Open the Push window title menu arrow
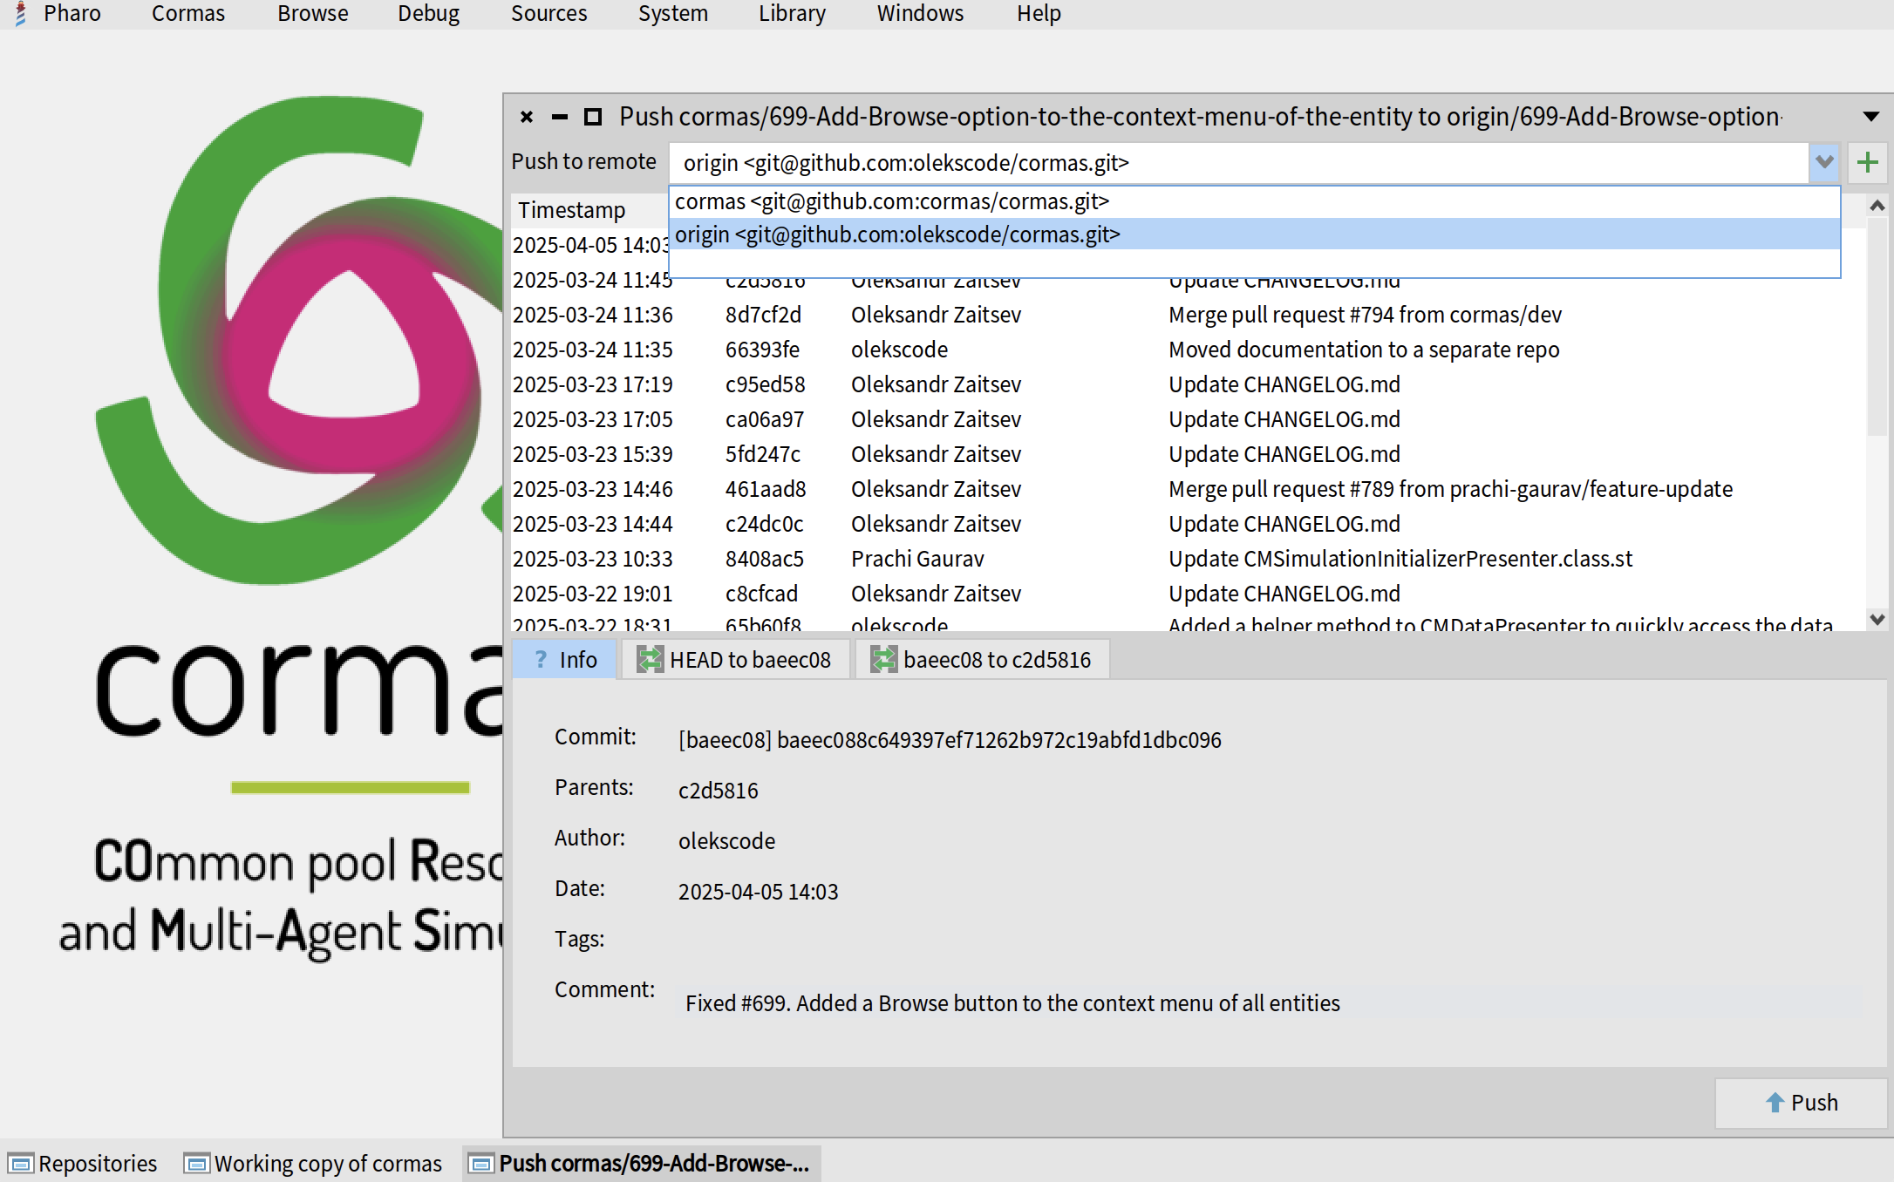The image size is (1894, 1182). click(1870, 117)
